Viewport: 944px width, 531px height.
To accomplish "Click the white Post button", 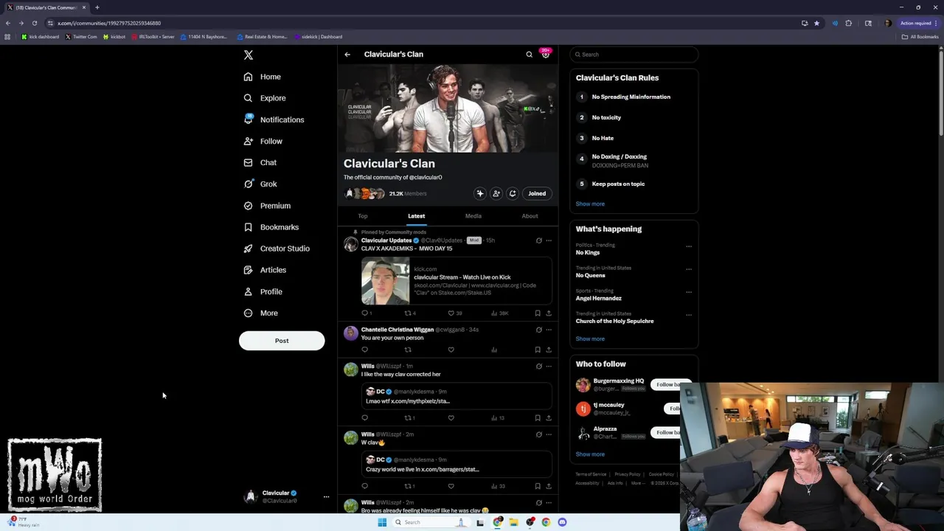I will tap(282, 341).
